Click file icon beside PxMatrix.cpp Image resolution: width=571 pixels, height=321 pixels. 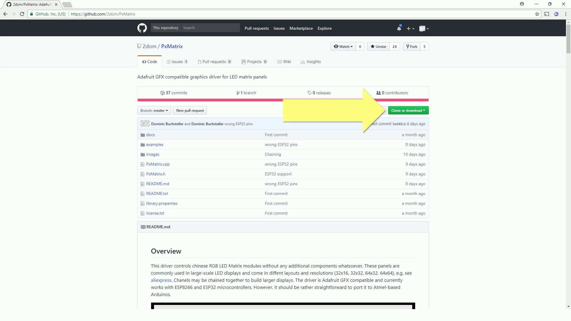click(142, 164)
